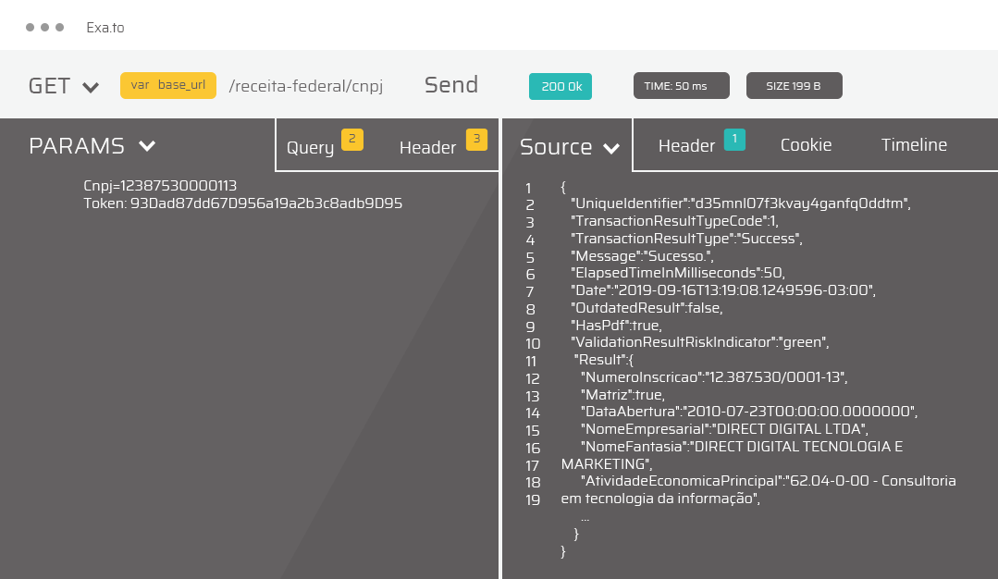
Task: Click the request Header count badge 3
Action: pyautogui.click(x=476, y=140)
